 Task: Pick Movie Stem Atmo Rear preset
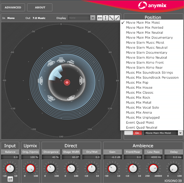152,68
